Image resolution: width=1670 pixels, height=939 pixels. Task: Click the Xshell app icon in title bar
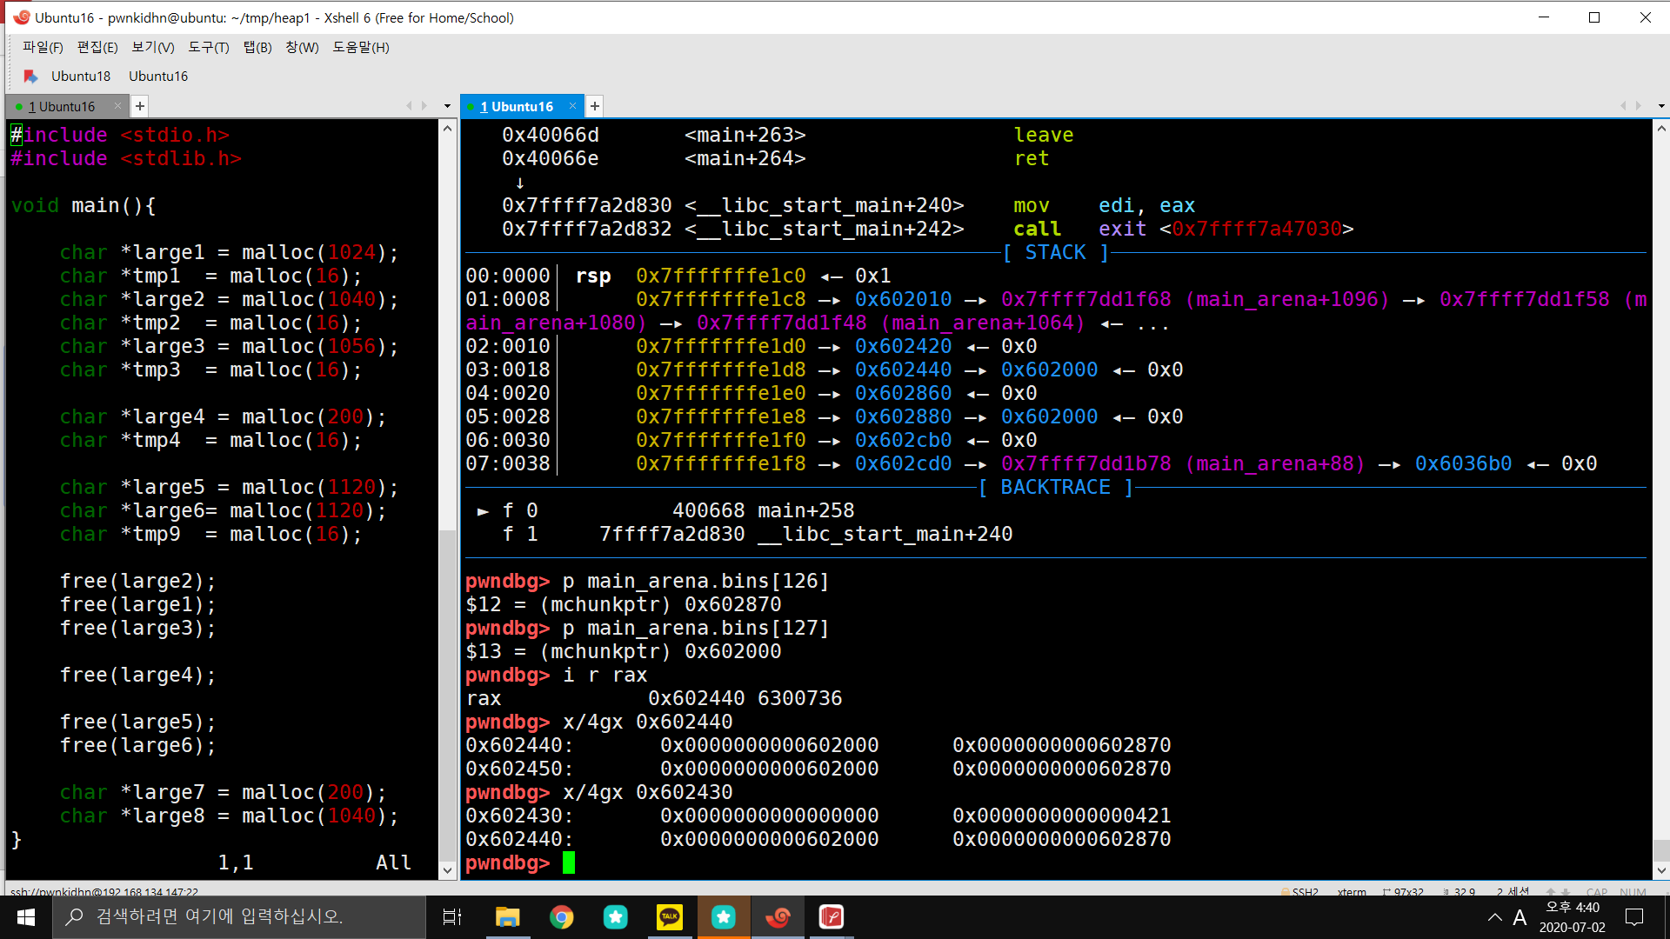[21, 17]
